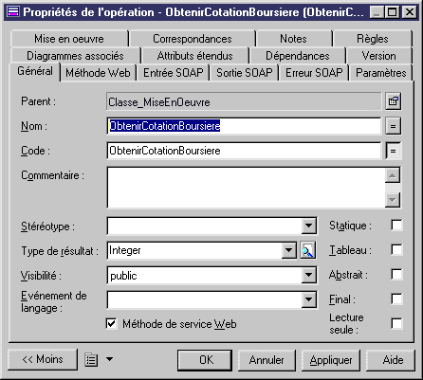
Task: Check the Abstrait checkbox
Action: [x=396, y=274]
